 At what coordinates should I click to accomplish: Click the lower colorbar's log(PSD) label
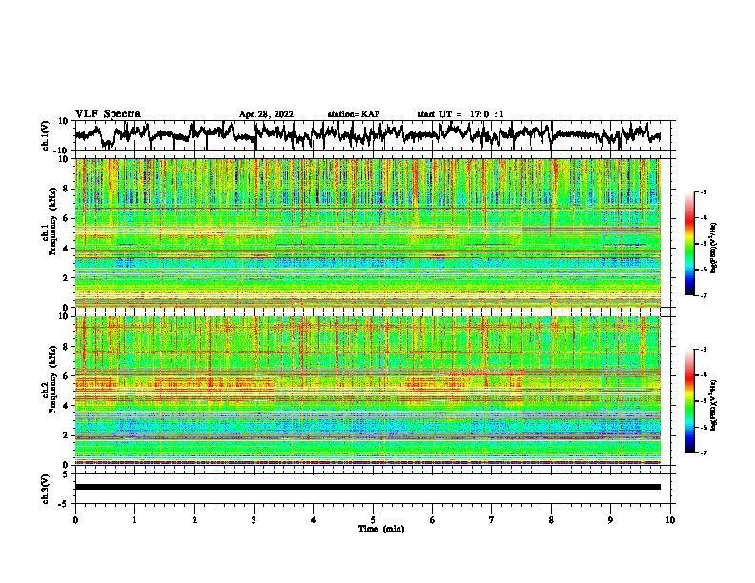pyautogui.click(x=714, y=405)
